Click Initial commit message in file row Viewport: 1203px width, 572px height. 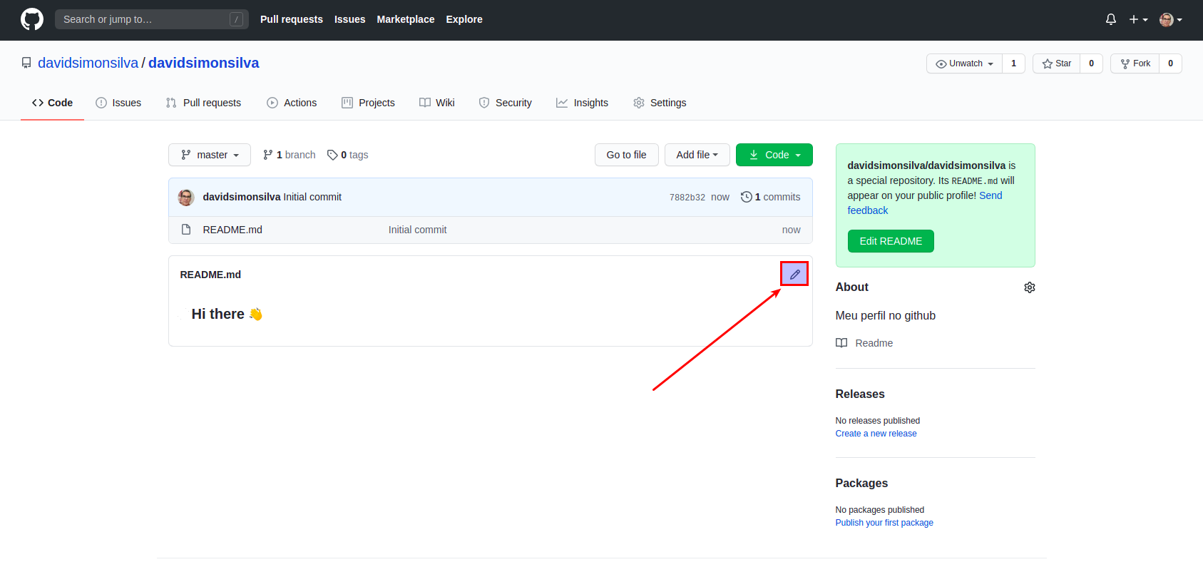tap(418, 230)
